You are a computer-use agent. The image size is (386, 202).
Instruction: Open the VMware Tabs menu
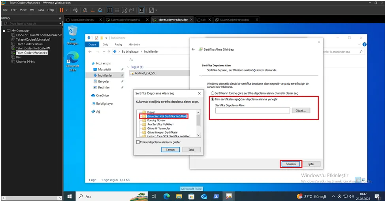pyautogui.click(x=41, y=10)
